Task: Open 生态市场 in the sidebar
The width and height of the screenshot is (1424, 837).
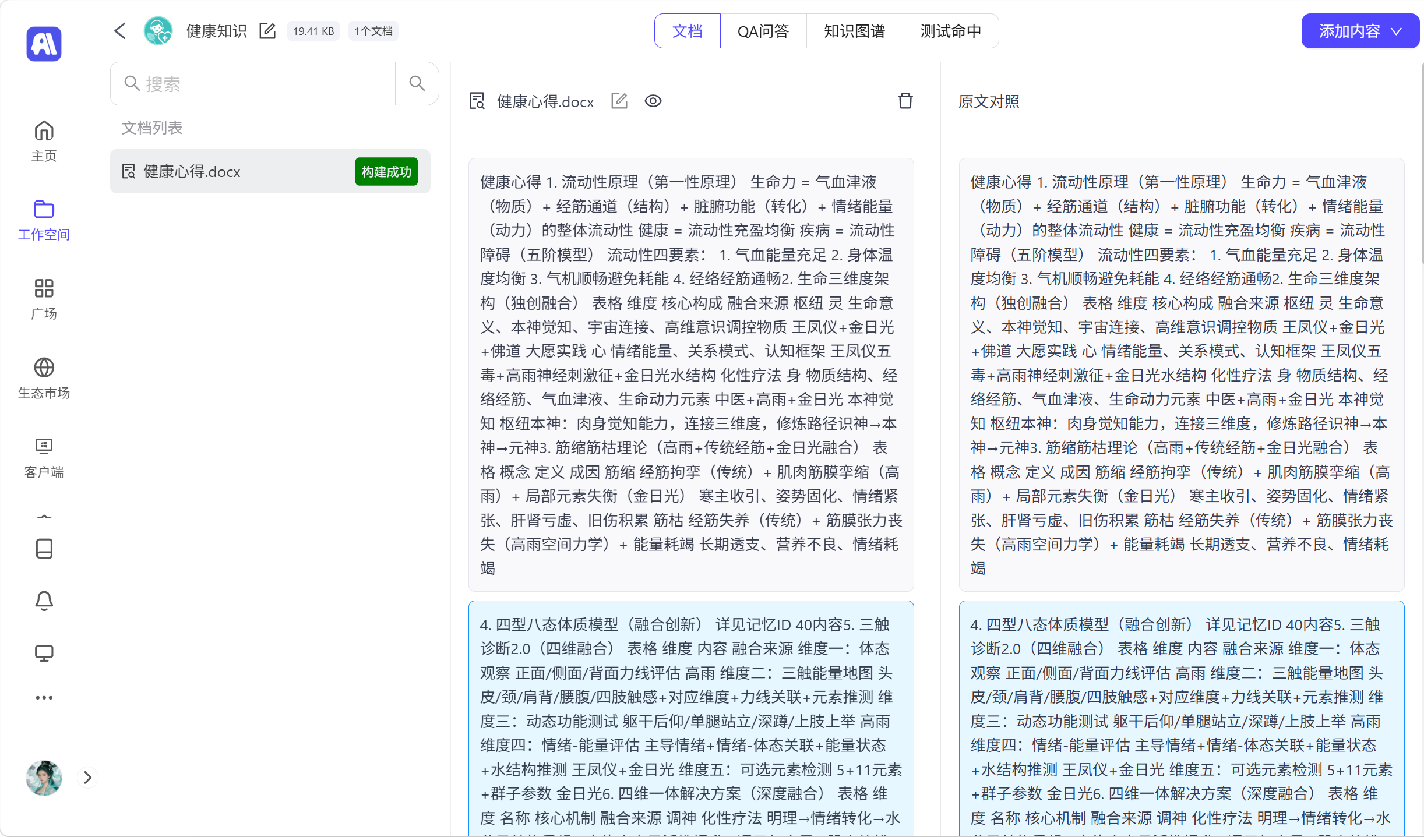Action: (x=44, y=379)
